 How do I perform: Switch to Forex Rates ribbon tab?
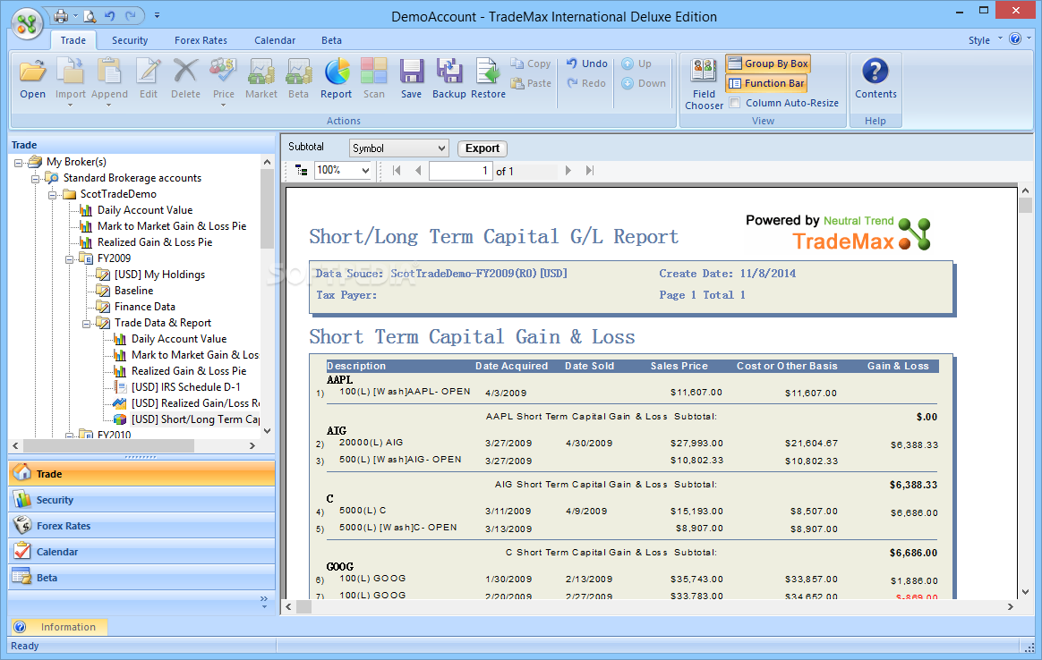201,40
